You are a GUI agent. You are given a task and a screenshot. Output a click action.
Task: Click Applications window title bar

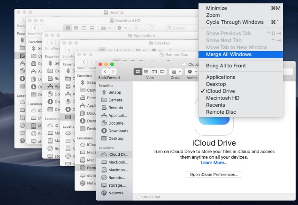(x=142, y=36)
